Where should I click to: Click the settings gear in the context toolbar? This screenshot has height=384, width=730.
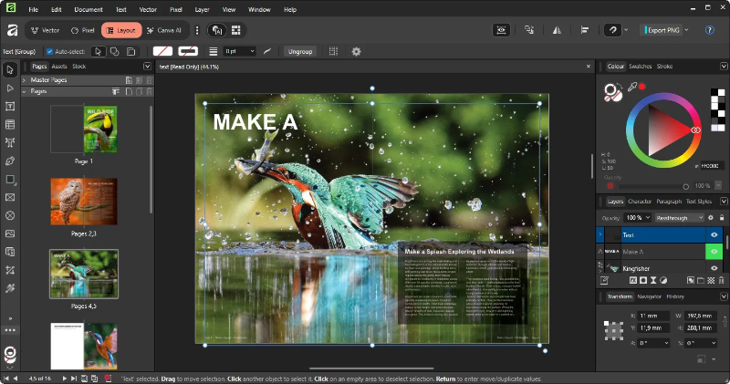356,51
